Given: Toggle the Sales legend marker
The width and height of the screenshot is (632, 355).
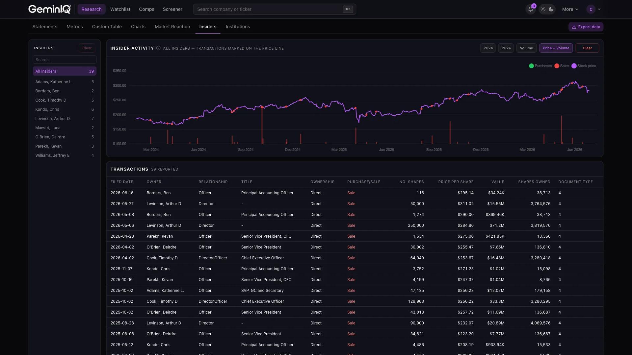Looking at the screenshot, I should pyautogui.click(x=557, y=66).
